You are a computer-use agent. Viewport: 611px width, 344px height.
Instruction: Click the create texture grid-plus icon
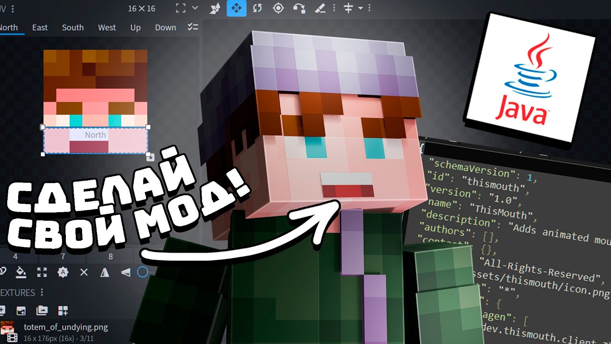[63, 311]
